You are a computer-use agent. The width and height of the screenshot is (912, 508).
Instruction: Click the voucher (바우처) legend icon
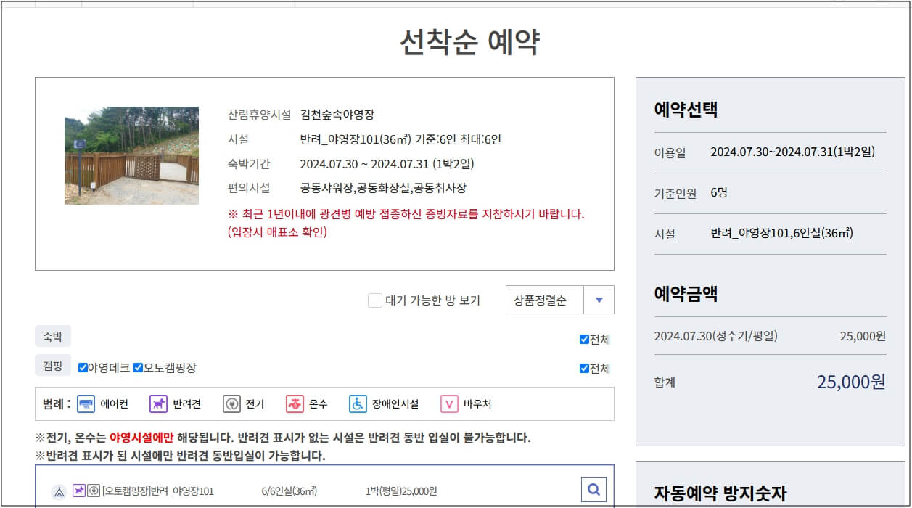pyautogui.click(x=449, y=404)
